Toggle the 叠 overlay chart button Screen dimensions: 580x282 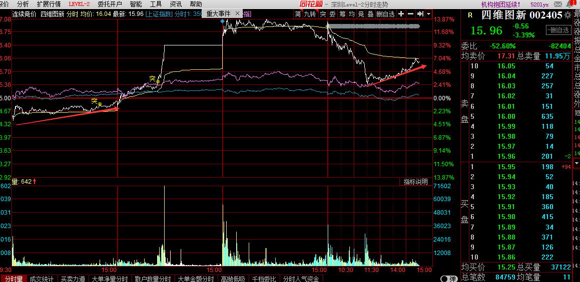click(x=370, y=14)
